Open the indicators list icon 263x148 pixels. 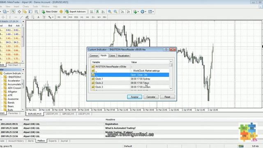coord(135,12)
